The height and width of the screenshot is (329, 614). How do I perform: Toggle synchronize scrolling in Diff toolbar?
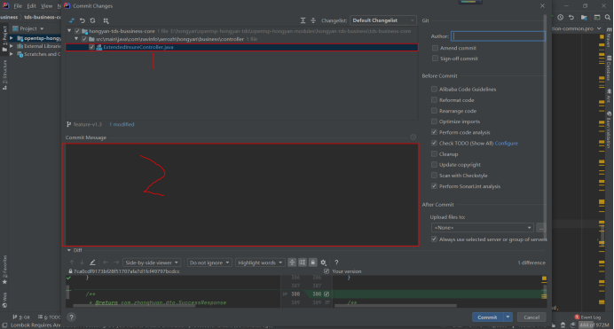pos(303,262)
